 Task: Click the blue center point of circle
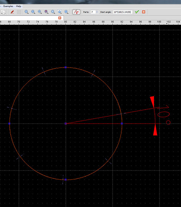(65, 123)
